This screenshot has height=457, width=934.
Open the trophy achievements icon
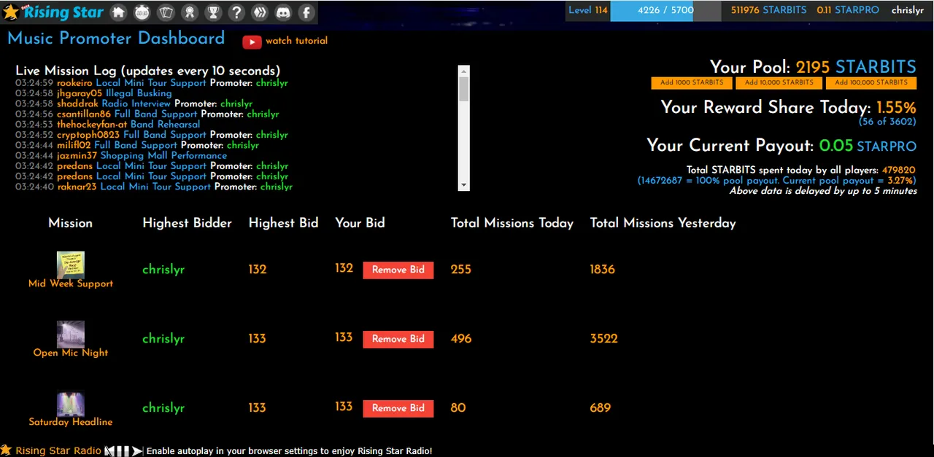tap(213, 12)
